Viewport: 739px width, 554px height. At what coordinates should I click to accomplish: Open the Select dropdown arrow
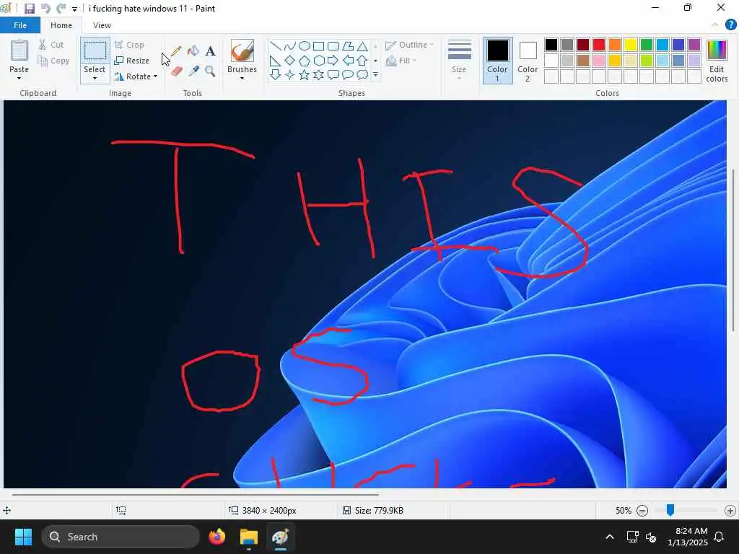(x=95, y=78)
